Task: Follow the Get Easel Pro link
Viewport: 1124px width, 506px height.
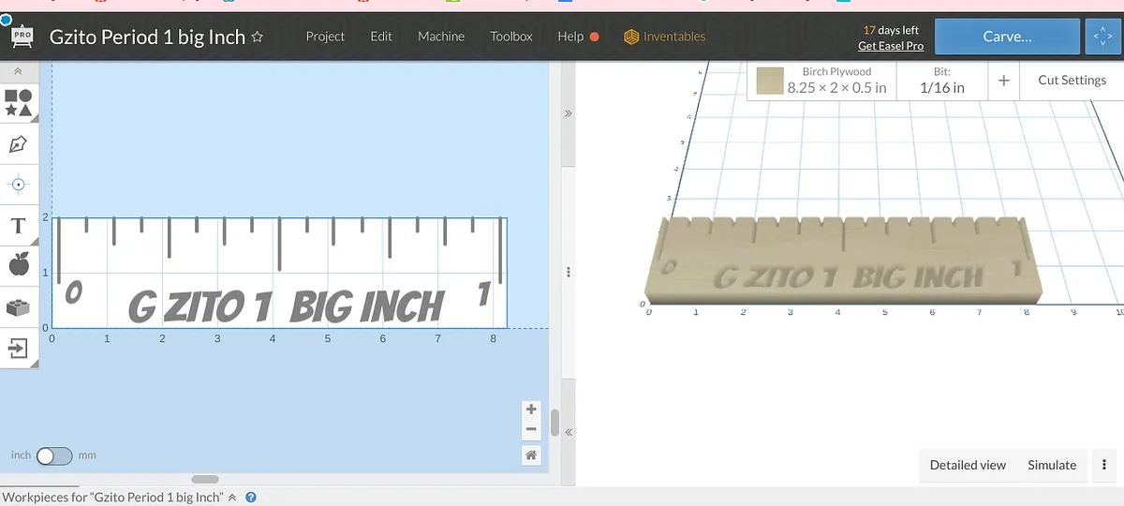Action: (890, 46)
